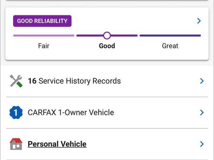Click the wrench and screwdriver service icon
This screenshot has width=214, height=160.
point(16,81)
